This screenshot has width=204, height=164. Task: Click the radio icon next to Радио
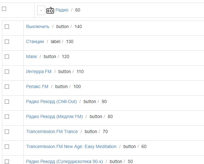(x=50, y=10)
